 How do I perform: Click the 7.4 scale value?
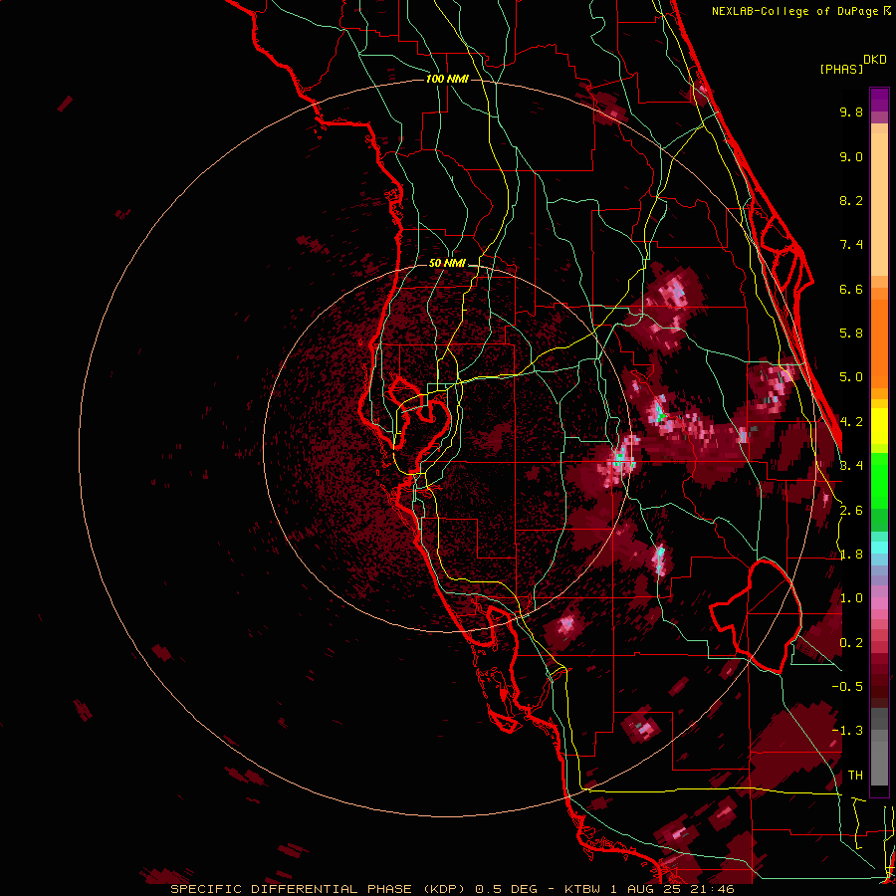[x=851, y=245]
